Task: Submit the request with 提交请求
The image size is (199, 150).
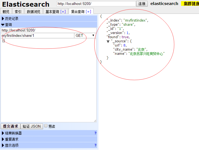Action: point(10,126)
